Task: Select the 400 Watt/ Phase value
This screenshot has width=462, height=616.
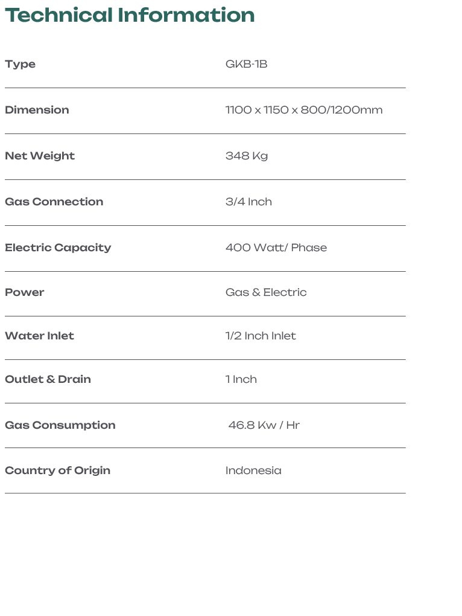Action: [x=276, y=248]
